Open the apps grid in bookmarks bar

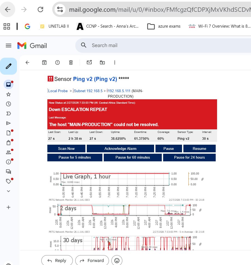pyautogui.click(x=7, y=26)
